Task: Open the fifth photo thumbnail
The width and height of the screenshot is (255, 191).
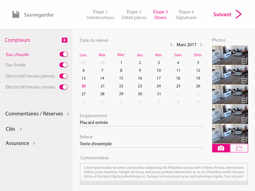Action: (x=230, y=134)
